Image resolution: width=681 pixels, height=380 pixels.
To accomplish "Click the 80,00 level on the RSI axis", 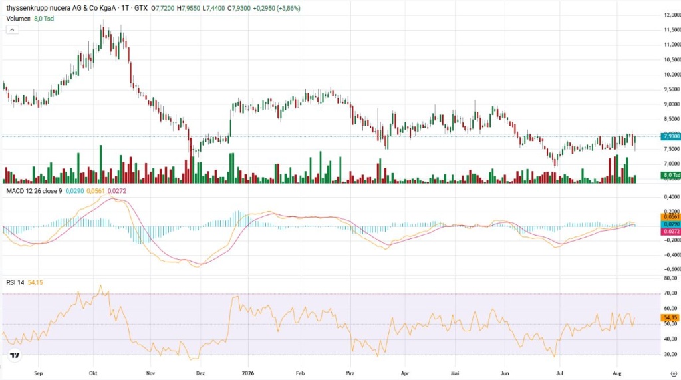I will 671,278.
